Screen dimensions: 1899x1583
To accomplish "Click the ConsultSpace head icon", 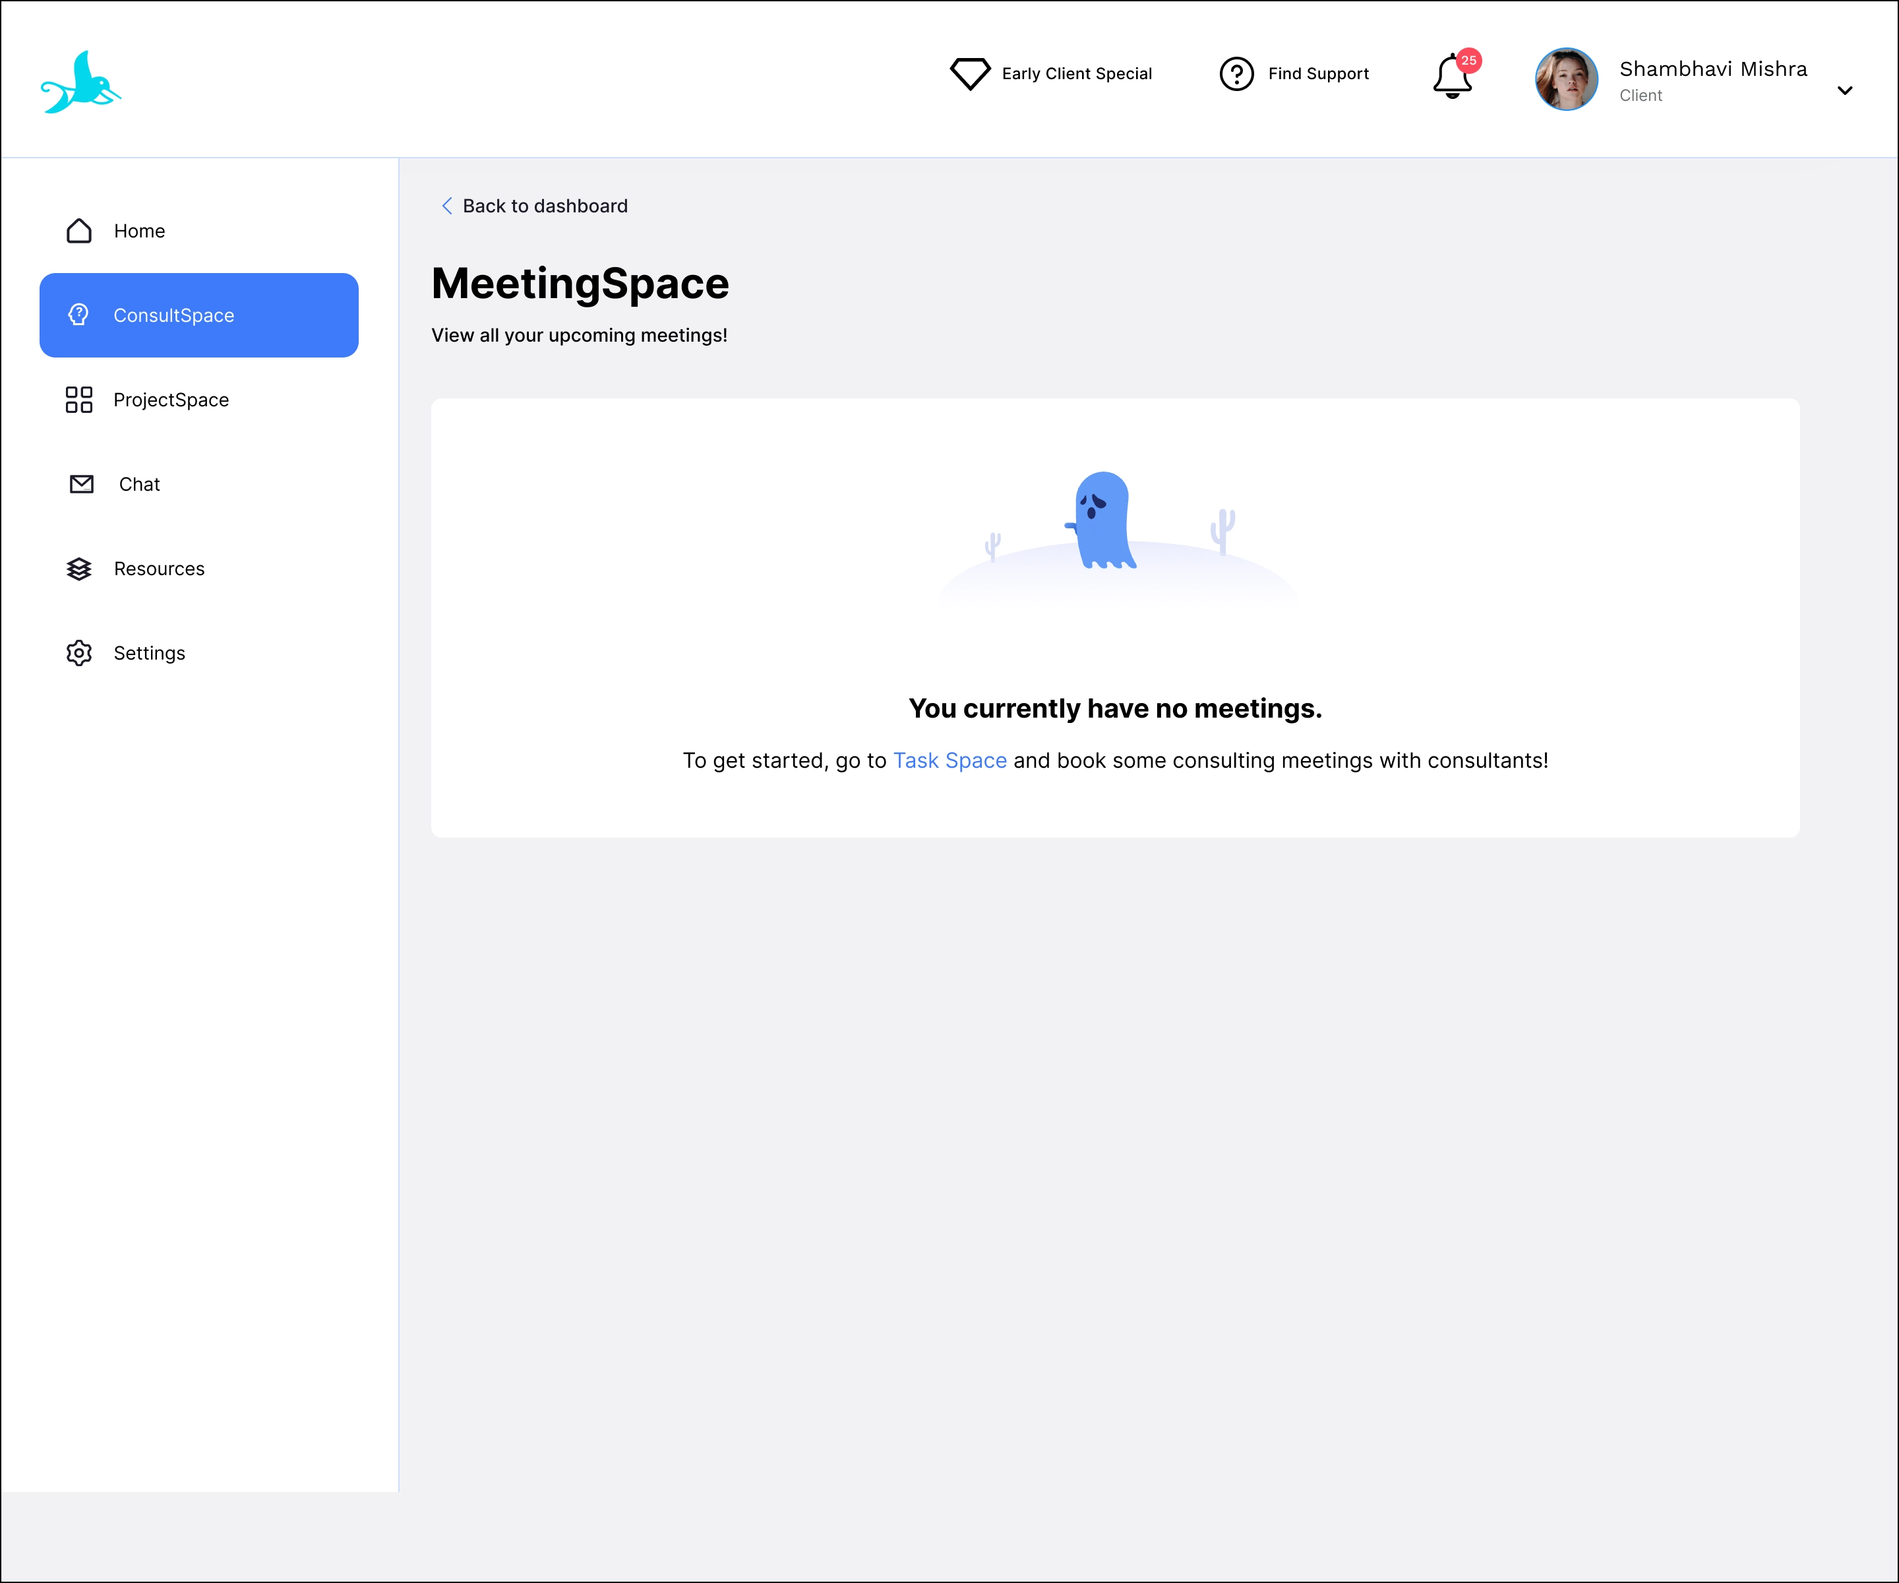I will click(x=78, y=315).
